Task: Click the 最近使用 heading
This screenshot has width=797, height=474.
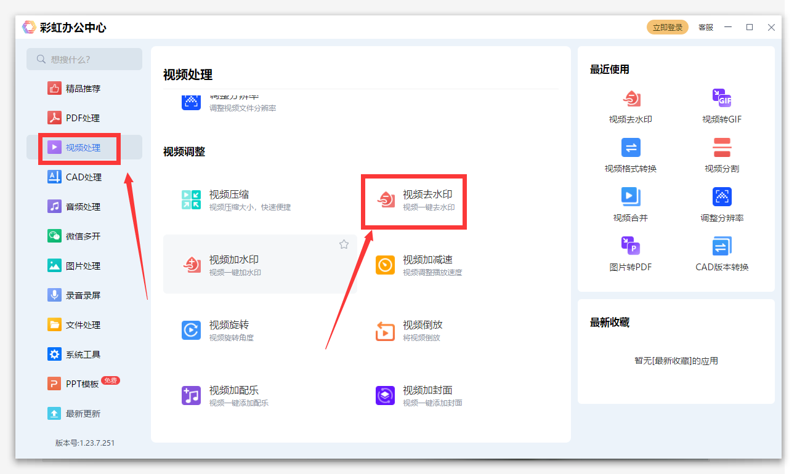Action: (x=610, y=70)
